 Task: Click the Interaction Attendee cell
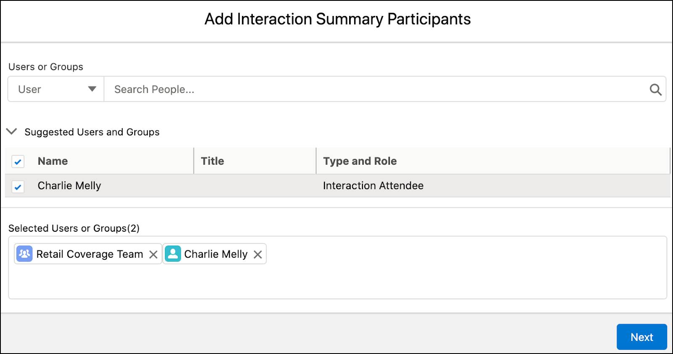point(373,186)
